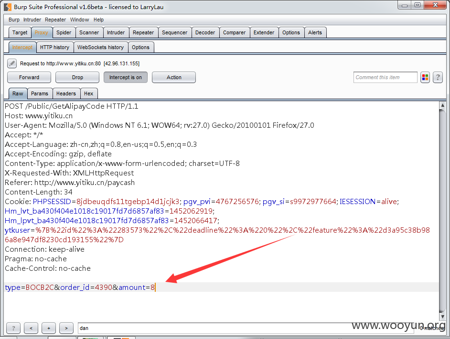Image resolution: width=450 pixels, height=339 pixels.
Task: Click the Content-Length: 34 line
Action: (39, 192)
